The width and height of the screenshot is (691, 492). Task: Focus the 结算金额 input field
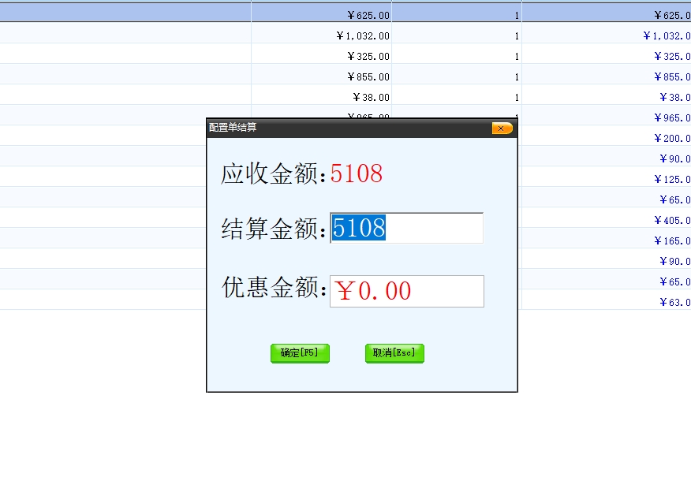(406, 229)
